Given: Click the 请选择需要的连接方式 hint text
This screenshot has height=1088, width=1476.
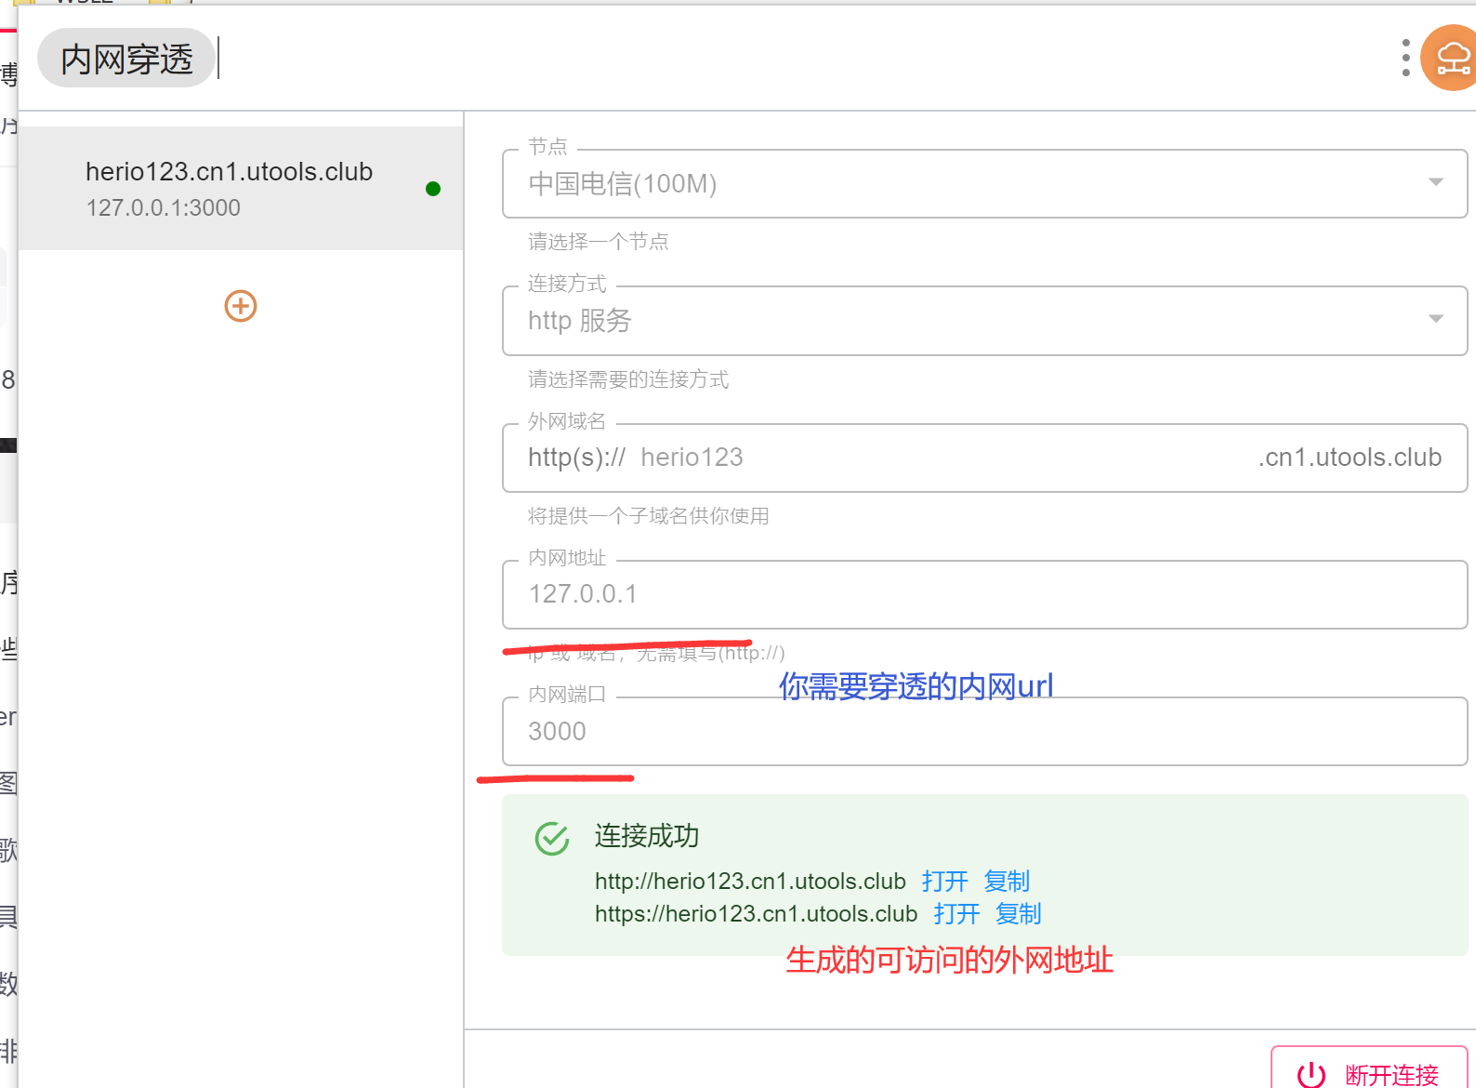Looking at the screenshot, I should [x=628, y=379].
